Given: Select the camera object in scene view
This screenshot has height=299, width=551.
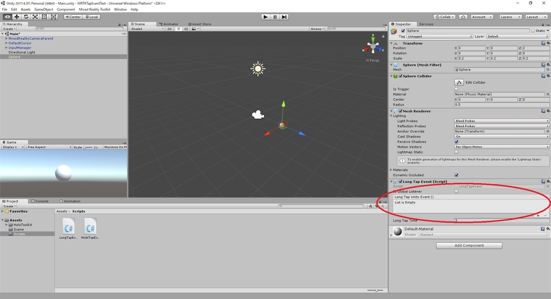Looking at the screenshot, I should point(258,115).
